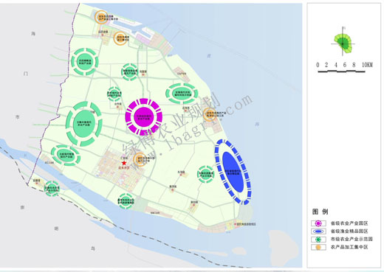Click the large green circle near northwest border
This screenshot has height=272, width=384.
85,61
